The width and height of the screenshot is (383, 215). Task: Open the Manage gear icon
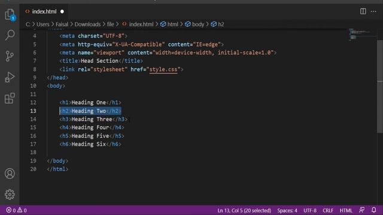tap(10, 194)
